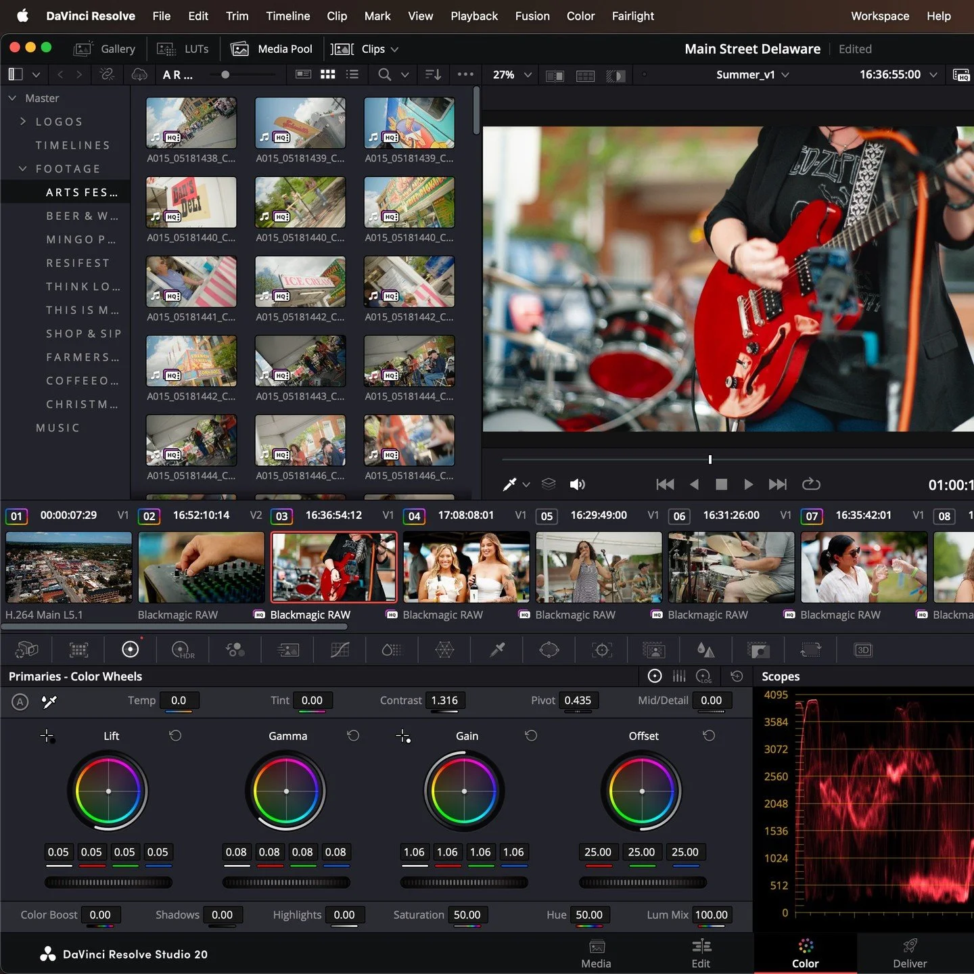The width and height of the screenshot is (974, 974).
Task: Open the timecode display options dropdown
Action: (x=933, y=75)
